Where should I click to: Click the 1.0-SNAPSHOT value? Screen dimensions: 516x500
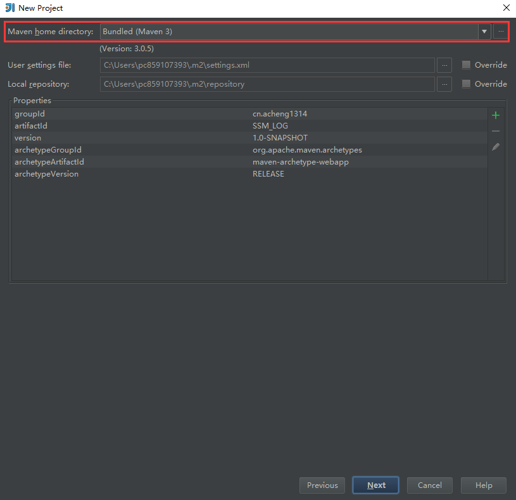(280, 138)
